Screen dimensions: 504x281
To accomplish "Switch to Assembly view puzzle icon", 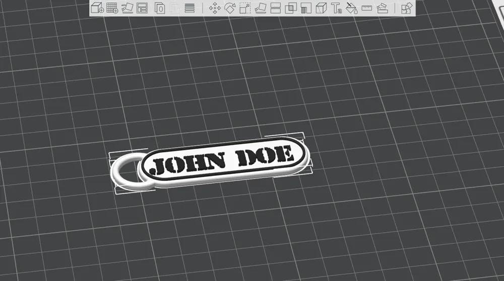I will 407,8.
